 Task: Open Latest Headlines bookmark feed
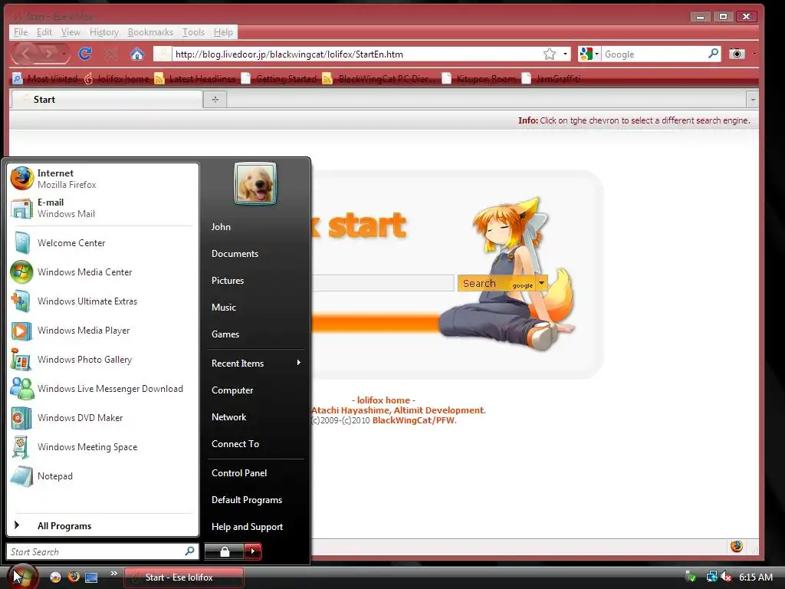click(195, 79)
